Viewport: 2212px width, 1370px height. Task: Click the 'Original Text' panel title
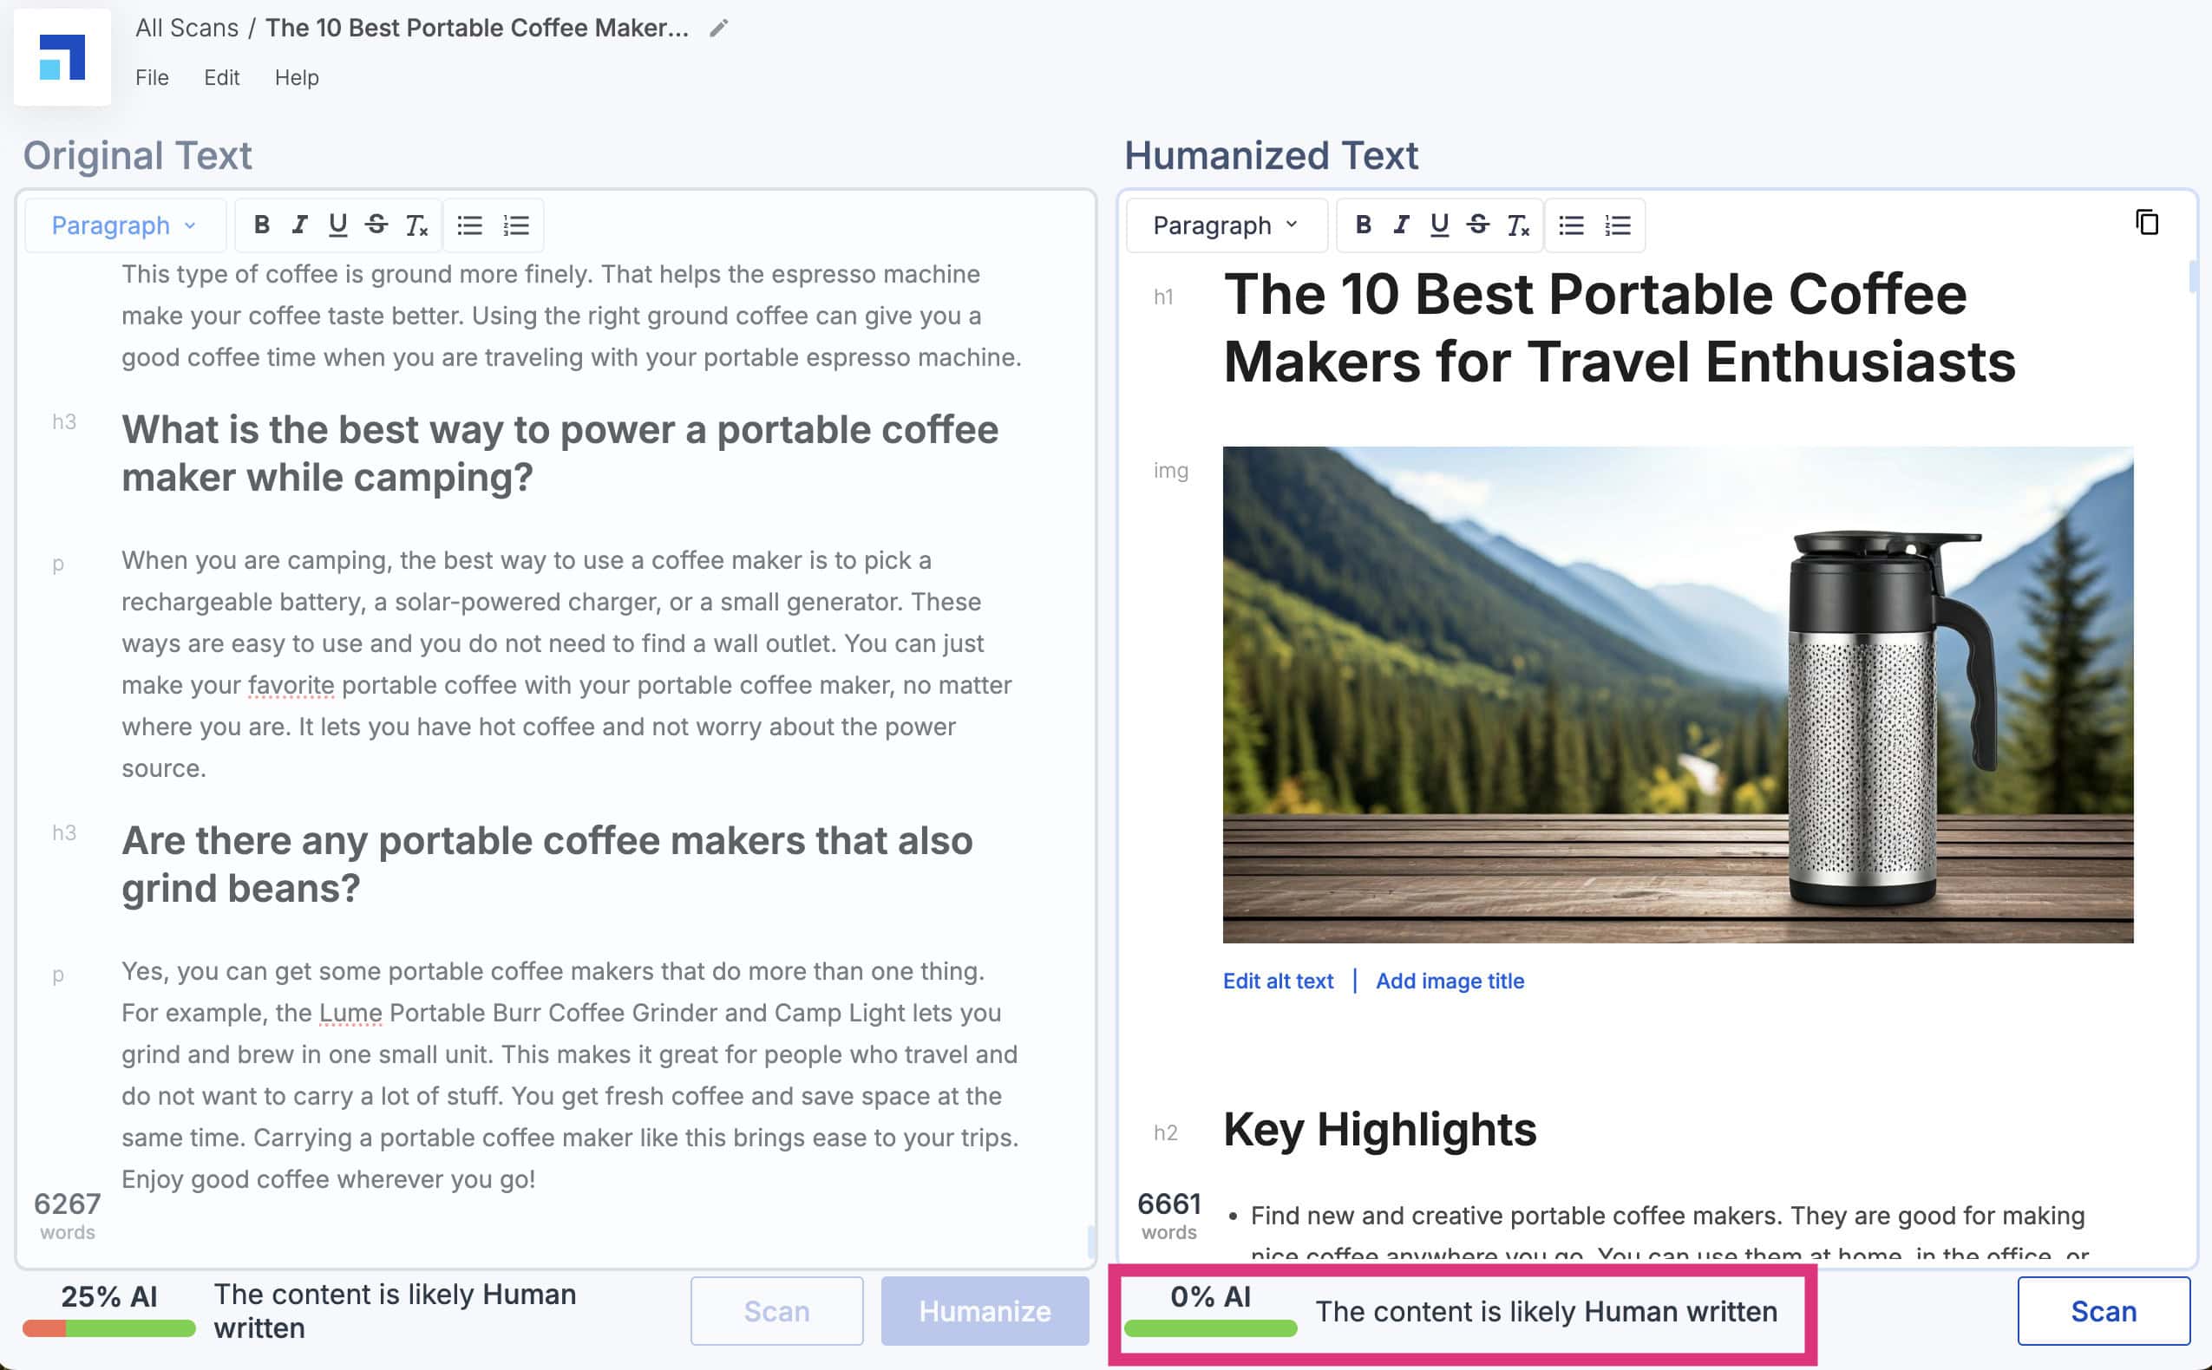tap(138, 156)
